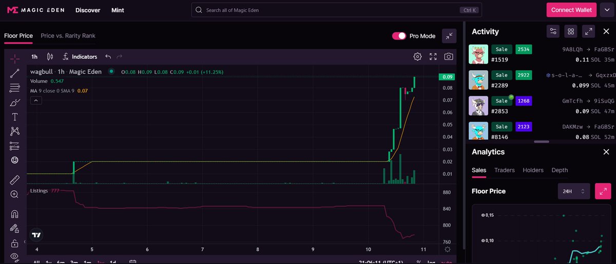Select the zoom-in magnifier tool
Image resolution: width=616 pixels, height=264 pixels.
(15, 194)
